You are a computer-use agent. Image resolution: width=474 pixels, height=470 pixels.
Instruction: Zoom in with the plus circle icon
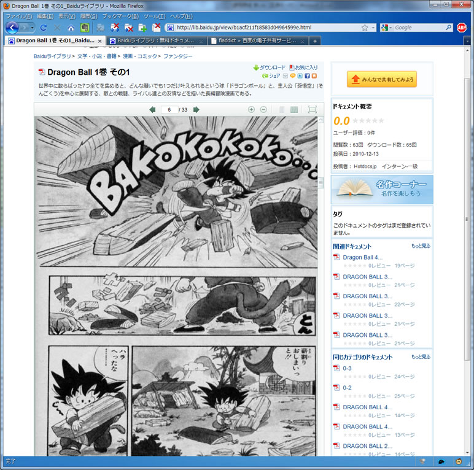tap(251, 109)
